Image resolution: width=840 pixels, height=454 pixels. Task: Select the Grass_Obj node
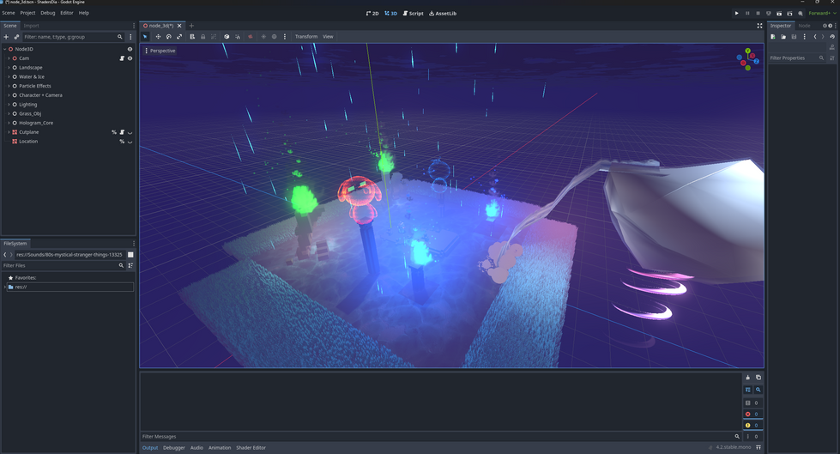[30, 113]
